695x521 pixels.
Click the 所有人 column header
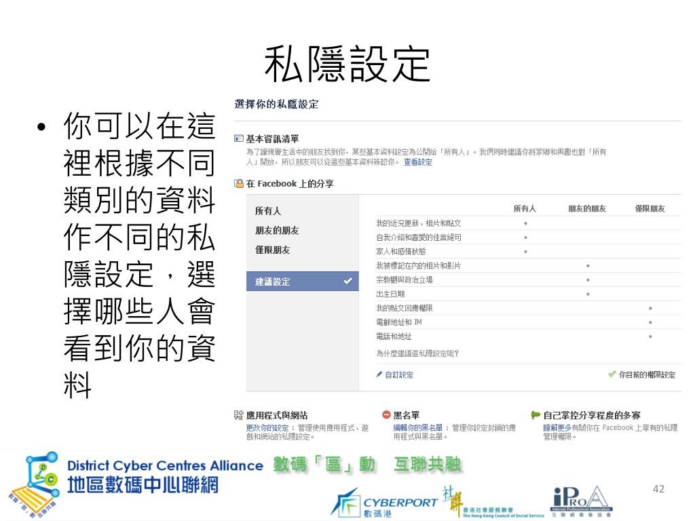[525, 208]
